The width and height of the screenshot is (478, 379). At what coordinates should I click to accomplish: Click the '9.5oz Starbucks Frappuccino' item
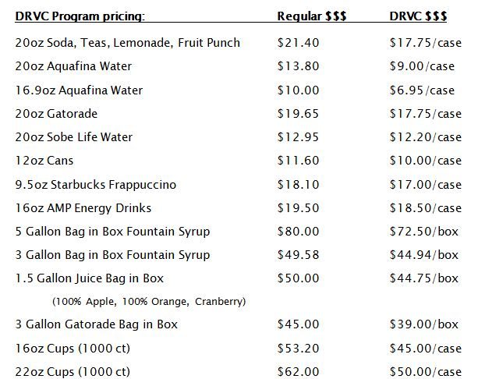click(95, 185)
